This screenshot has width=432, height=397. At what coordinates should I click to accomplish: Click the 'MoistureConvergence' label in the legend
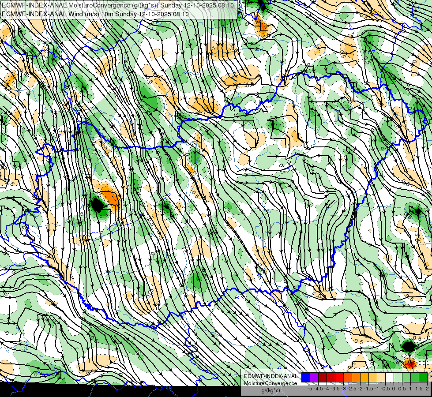(x=270, y=383)
